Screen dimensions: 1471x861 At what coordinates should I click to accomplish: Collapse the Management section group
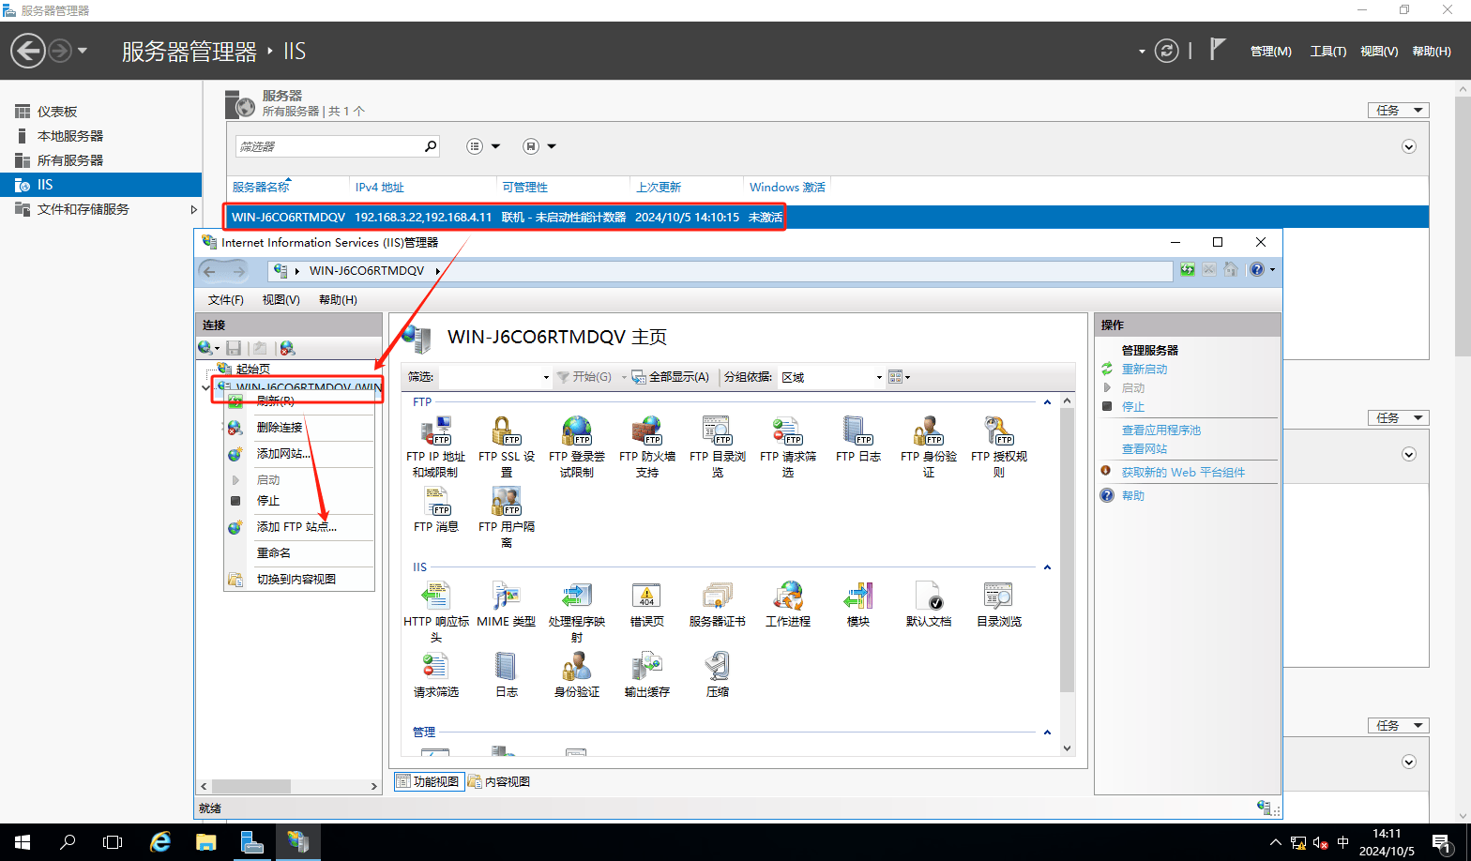(x=1047, y=733)
